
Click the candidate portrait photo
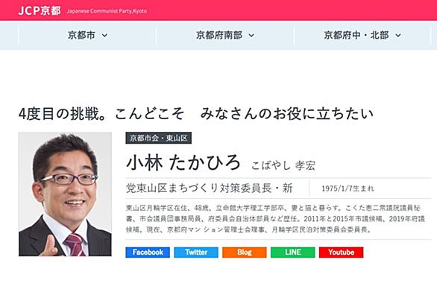[x=65, y=194]
